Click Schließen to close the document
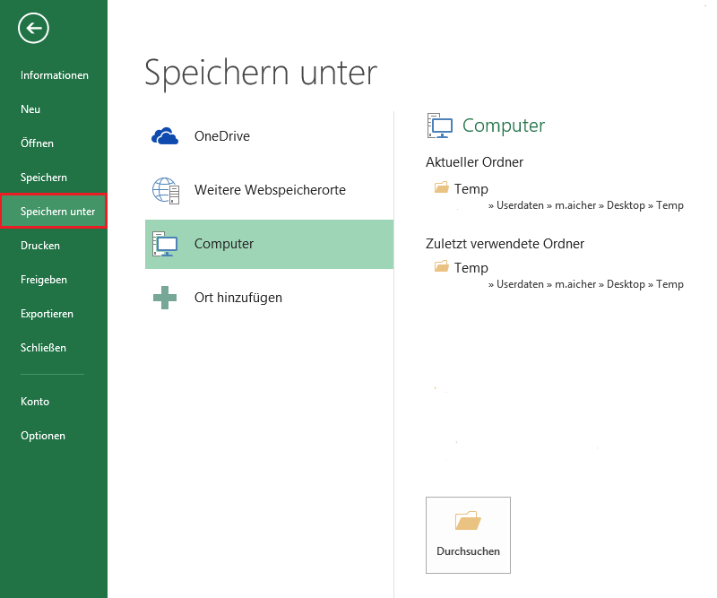Screen dimensions: 717x598 tap(43, 348)
